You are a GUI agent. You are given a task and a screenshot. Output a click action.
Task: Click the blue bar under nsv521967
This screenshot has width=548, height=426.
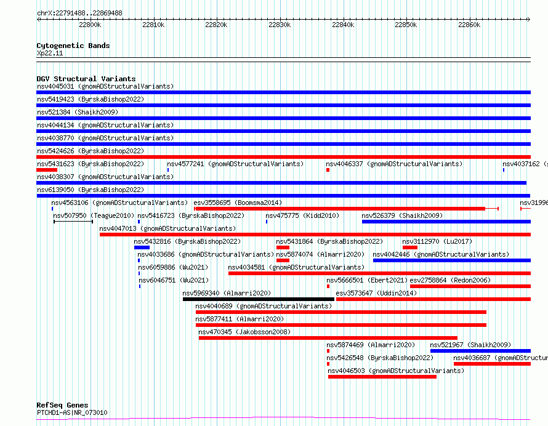(480, 351)
